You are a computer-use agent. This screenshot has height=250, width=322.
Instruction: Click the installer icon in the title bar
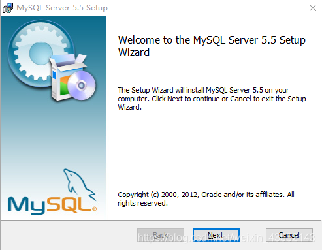point(8,8)
